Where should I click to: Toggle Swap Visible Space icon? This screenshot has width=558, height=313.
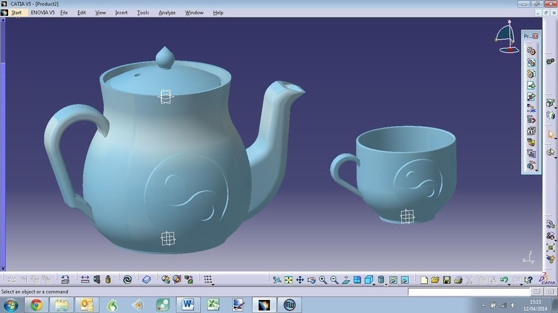[404, 280]
